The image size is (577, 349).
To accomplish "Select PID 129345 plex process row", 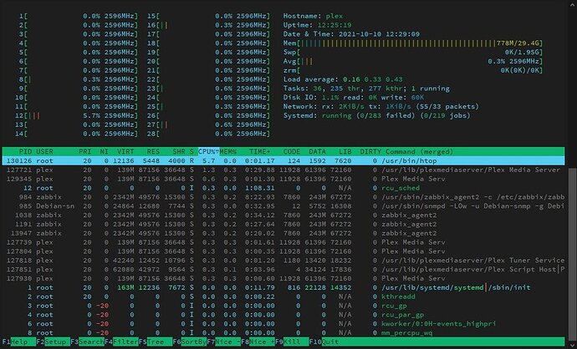I will pyautogui.click(x=283, y=179).
